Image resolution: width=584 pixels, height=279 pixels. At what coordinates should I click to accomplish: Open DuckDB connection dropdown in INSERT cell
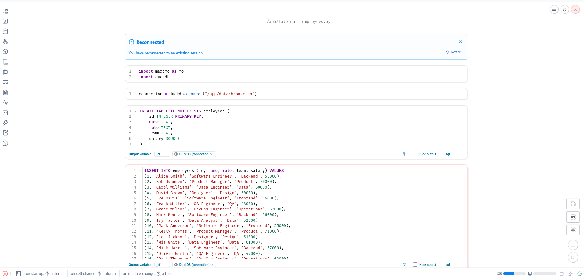[x=194, y=265]
